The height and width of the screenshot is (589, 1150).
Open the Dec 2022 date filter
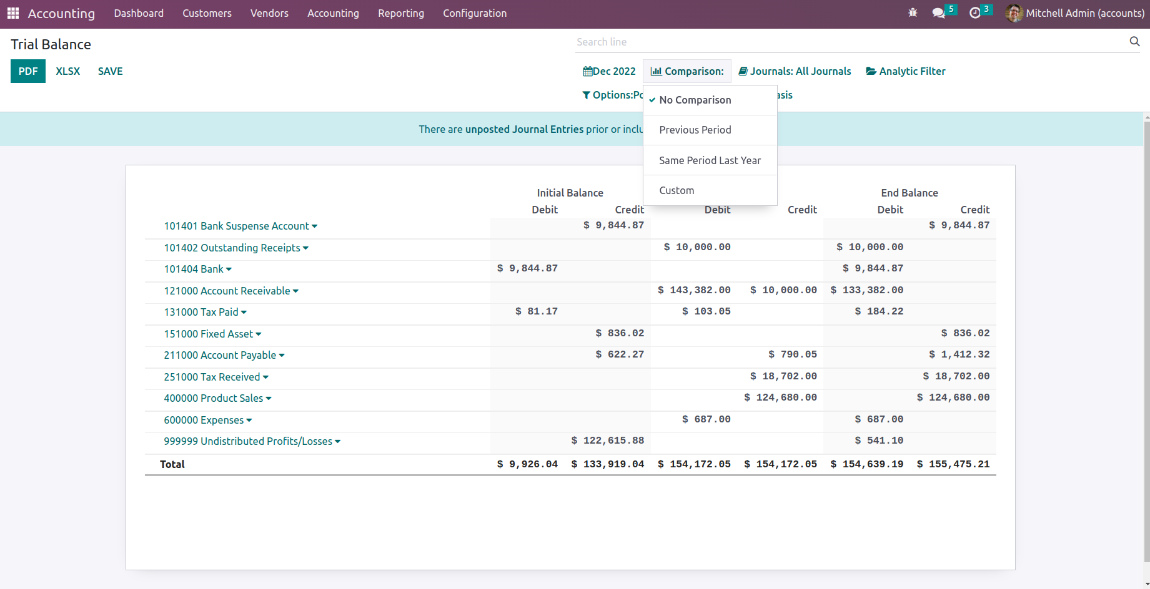pos(609,71)
